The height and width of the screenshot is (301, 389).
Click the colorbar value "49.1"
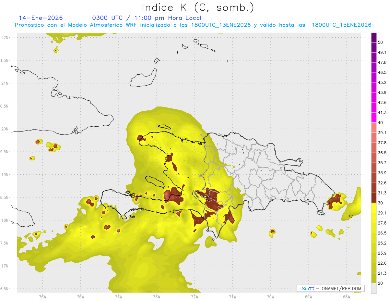point(382,53)
